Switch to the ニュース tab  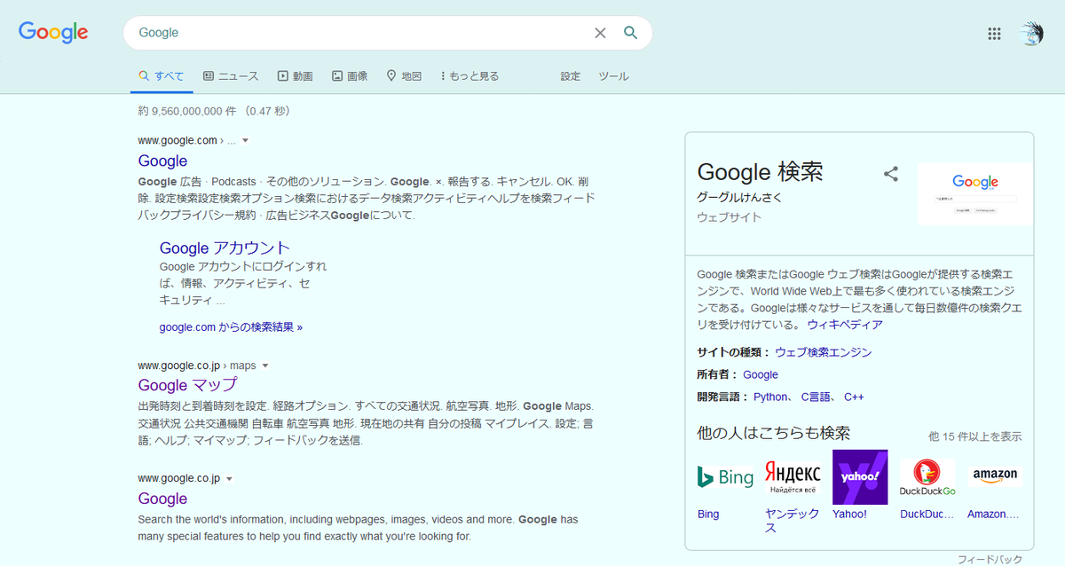[231, 76]
